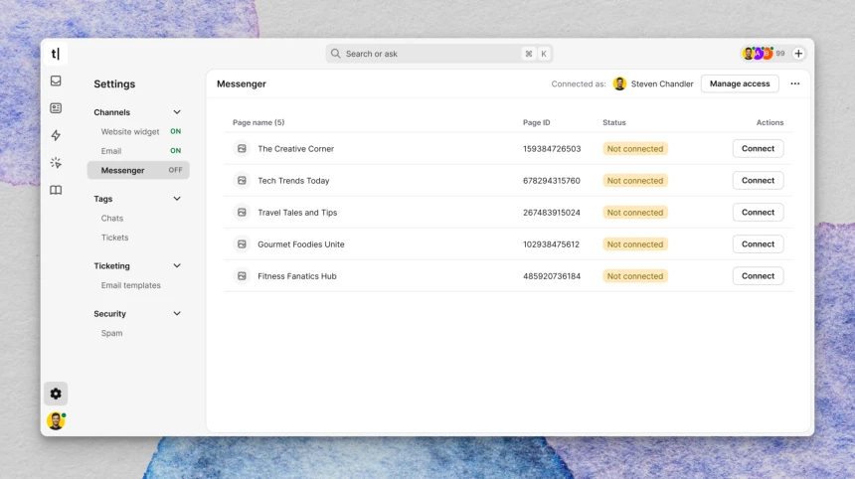Open the sparkle cursor icon in sidebar
The height and width of the screenshot is (479, 855).
pyautogui.click(x=56, y=162)
